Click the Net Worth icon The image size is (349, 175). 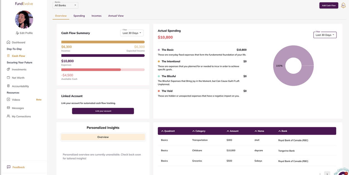click(x=8, y=77)
